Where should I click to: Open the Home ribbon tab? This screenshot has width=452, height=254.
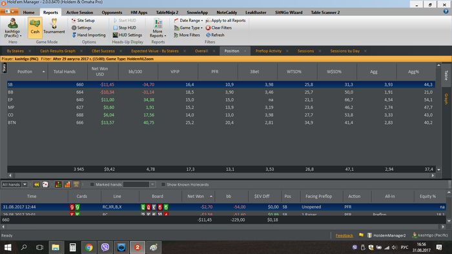(28, 12)
